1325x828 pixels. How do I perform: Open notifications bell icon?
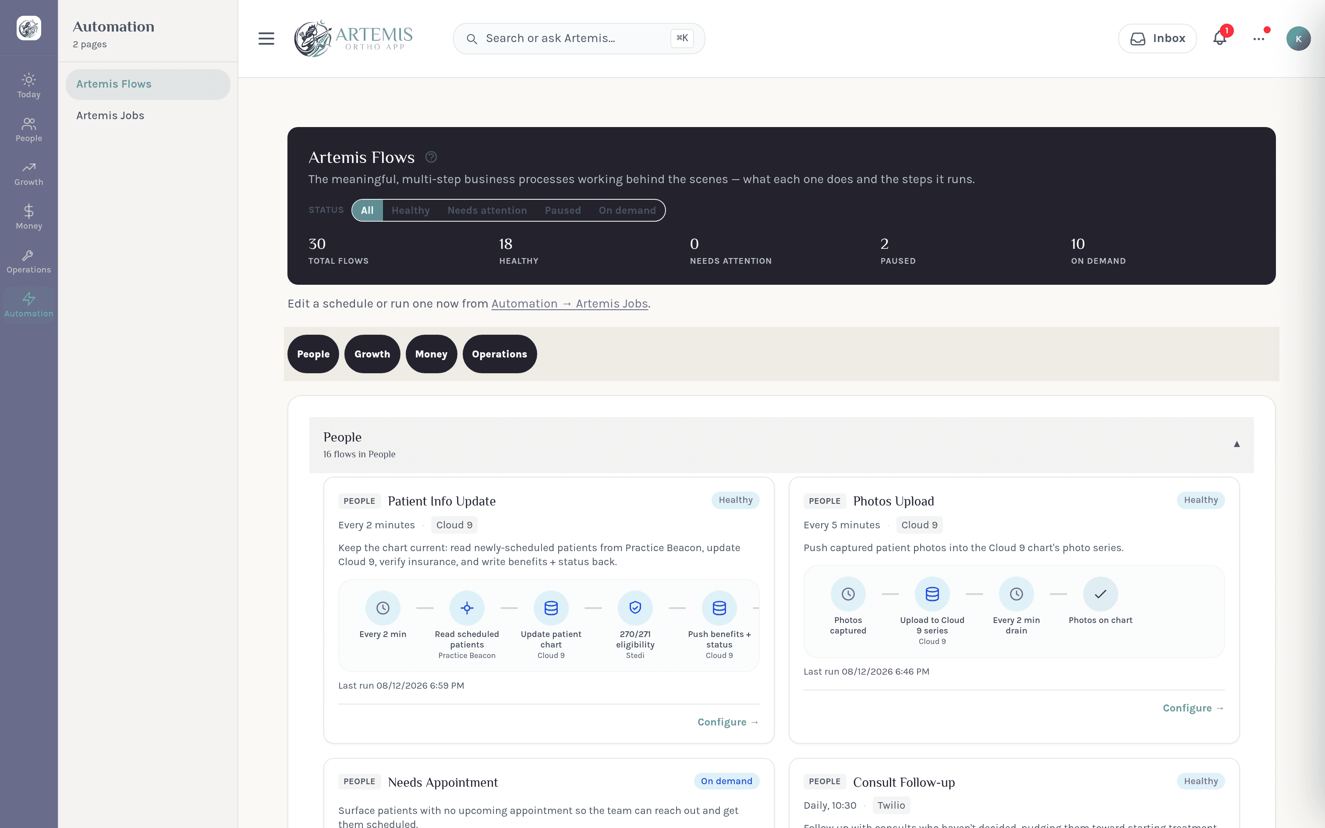pyautogui.click(x=1219, y=39)
